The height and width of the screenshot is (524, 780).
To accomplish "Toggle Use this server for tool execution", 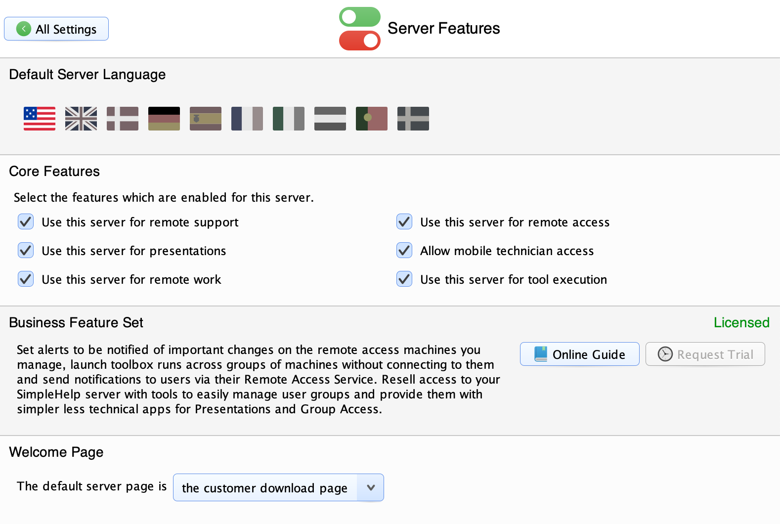I will tap(404, 279).
